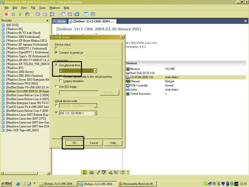Enable Legacy emulation checkbox
249x187 pixels.
click(x=60, y=81)
